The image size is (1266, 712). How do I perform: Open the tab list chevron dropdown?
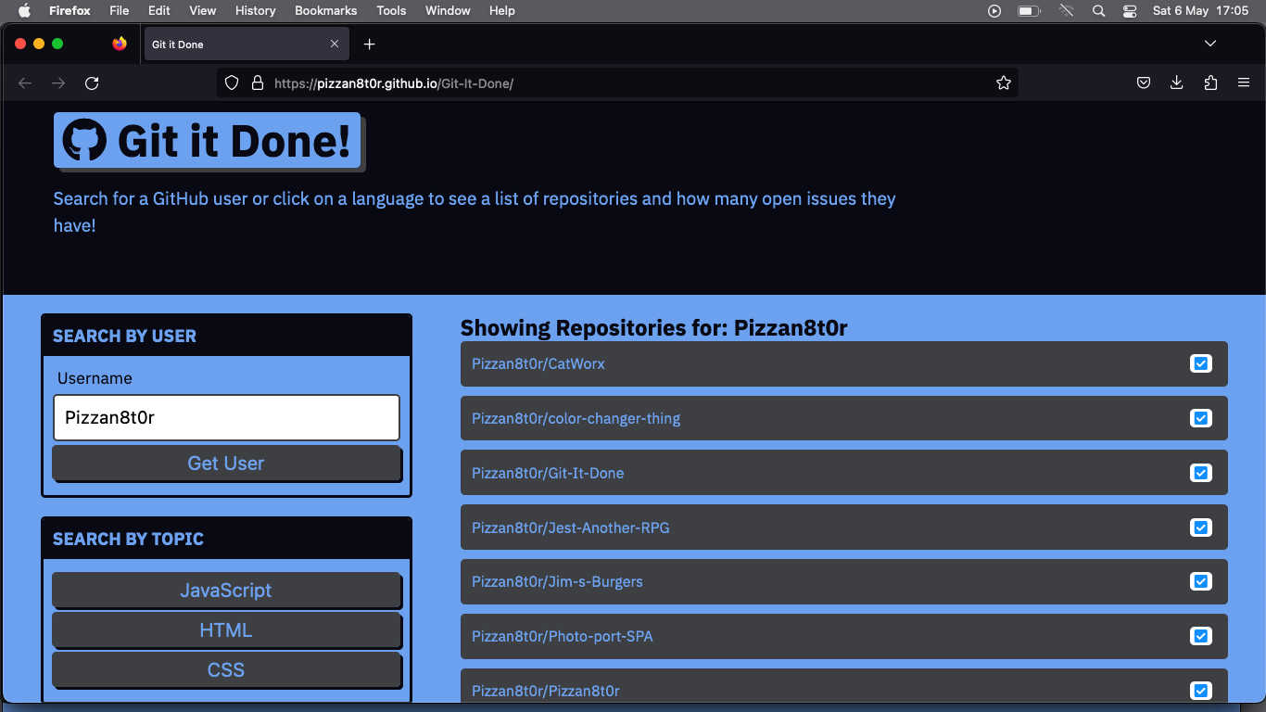[1209, 43]
